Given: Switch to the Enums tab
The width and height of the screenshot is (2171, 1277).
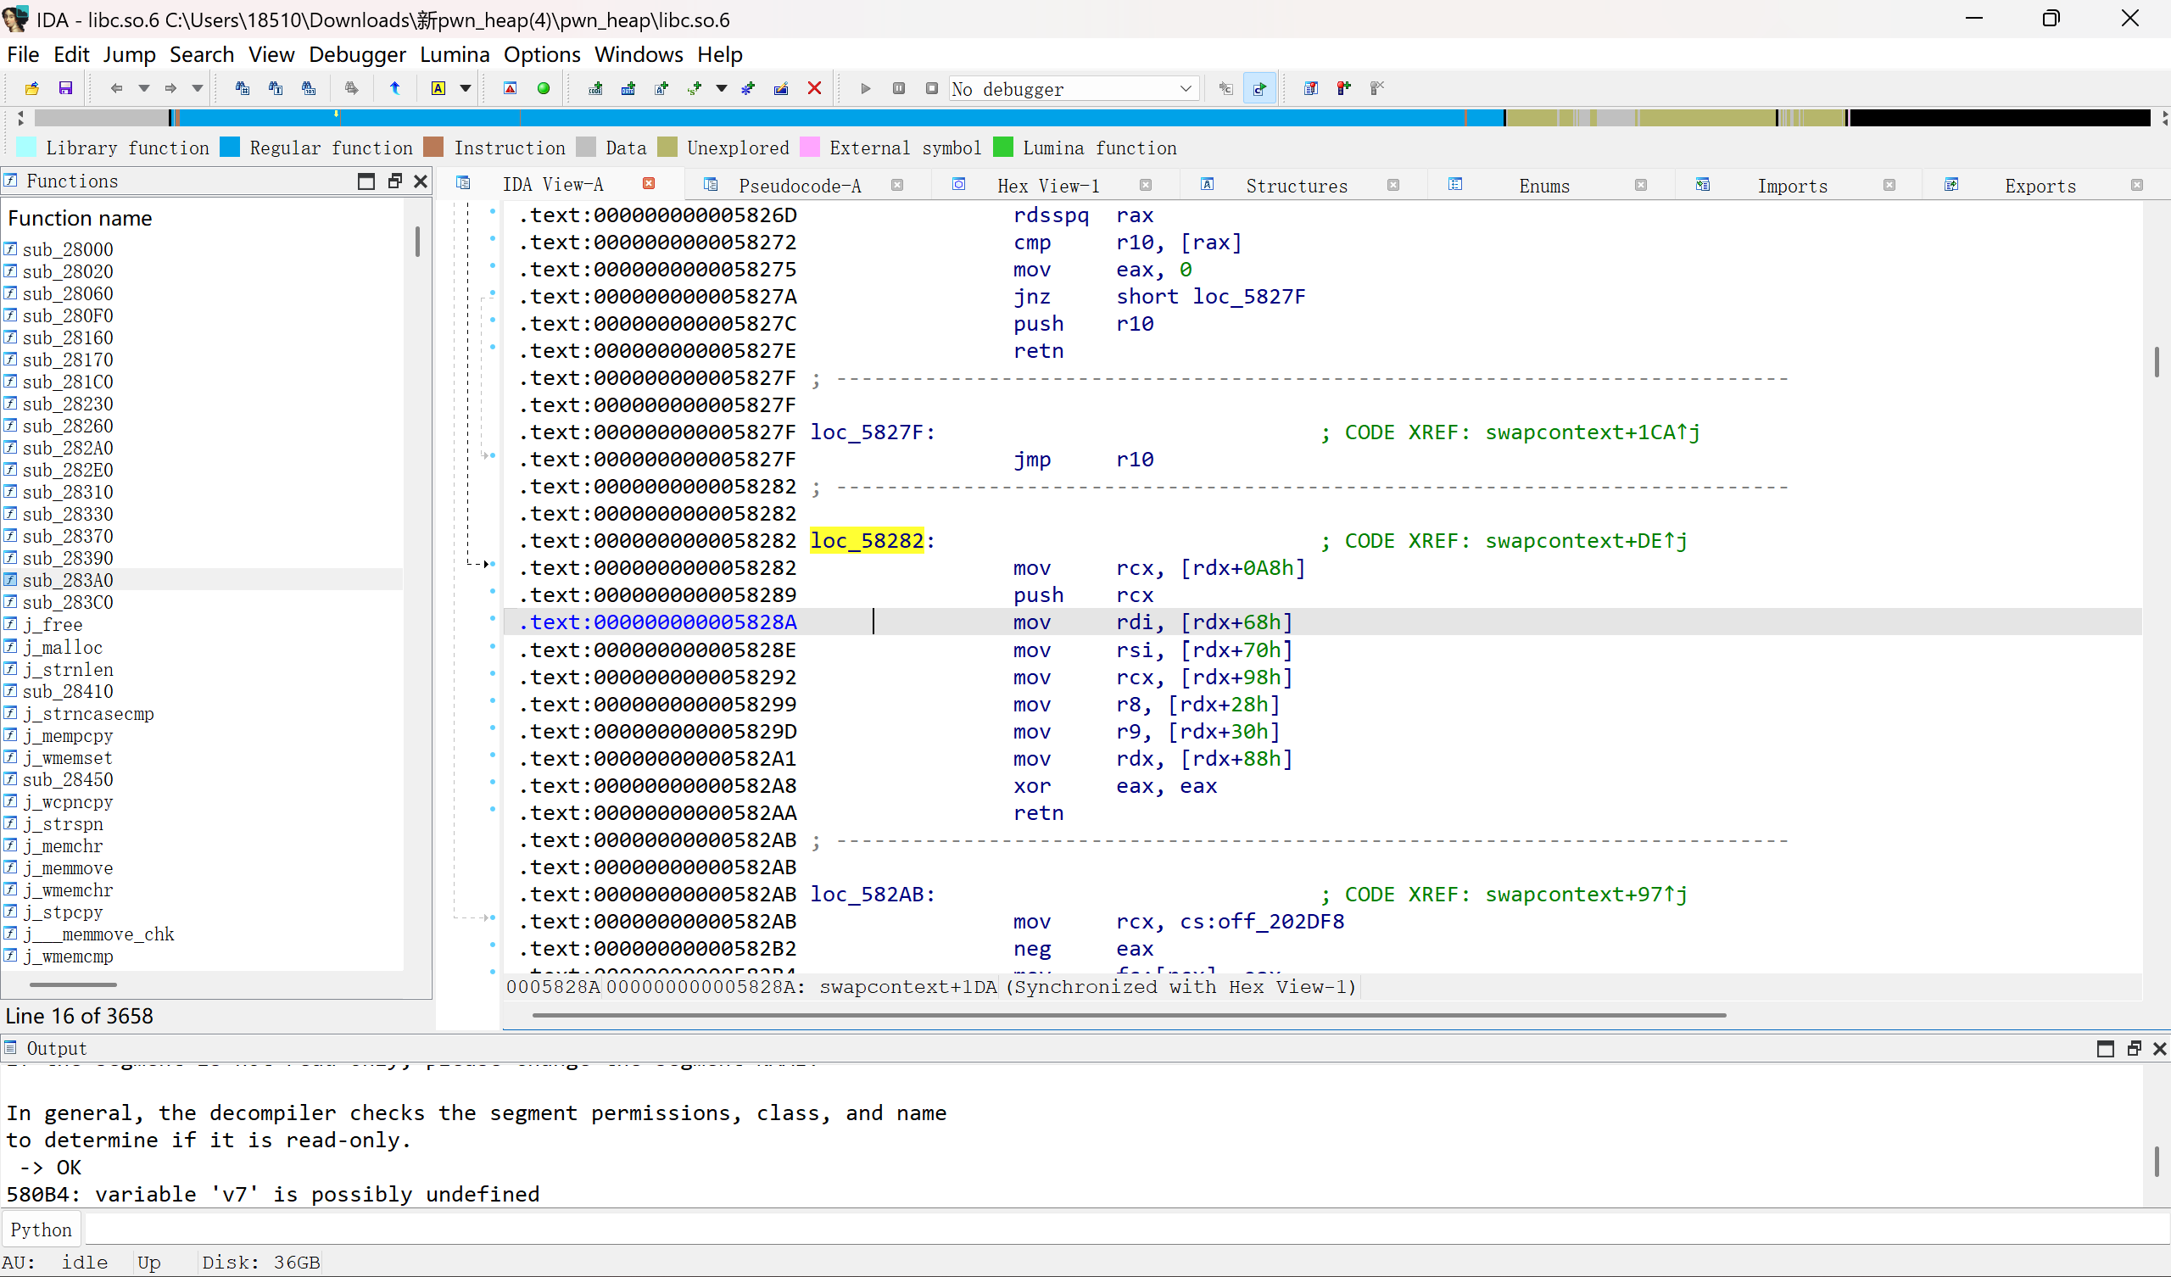Looking at the screenshot, I should [x=1543, y=185].
